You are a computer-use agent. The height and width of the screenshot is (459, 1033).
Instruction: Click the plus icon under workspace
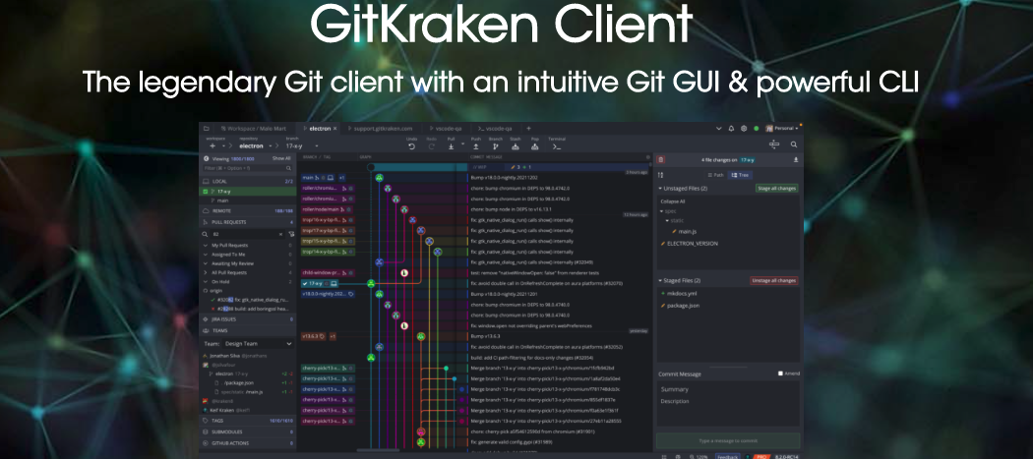point(213,145)
